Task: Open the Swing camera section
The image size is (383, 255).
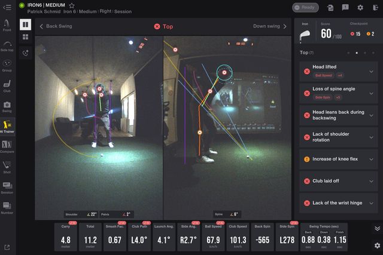Action: click(7, 105)
